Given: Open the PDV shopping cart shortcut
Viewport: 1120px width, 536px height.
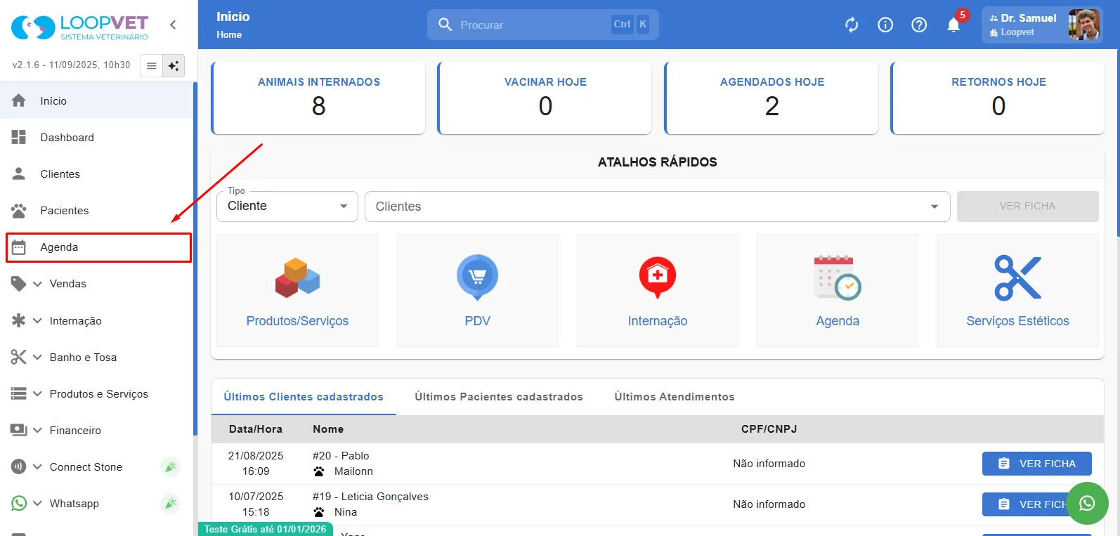Looking at the screenshot, I should point(478,290).
